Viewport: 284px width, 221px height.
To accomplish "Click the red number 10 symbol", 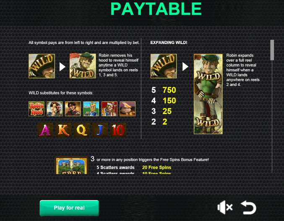I will point(118,130).
